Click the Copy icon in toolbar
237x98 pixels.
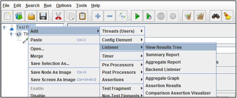pyautogui.click(x=70, y=16)
